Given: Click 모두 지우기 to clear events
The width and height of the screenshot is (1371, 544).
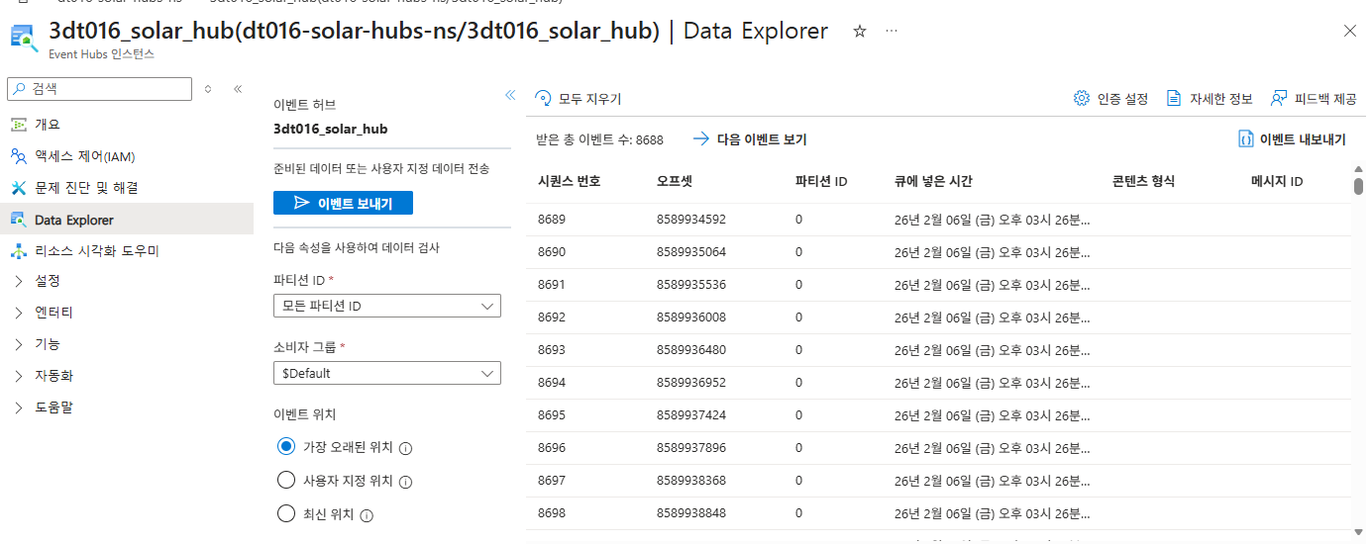Looking at the screenshot, I should coord(578,99).
